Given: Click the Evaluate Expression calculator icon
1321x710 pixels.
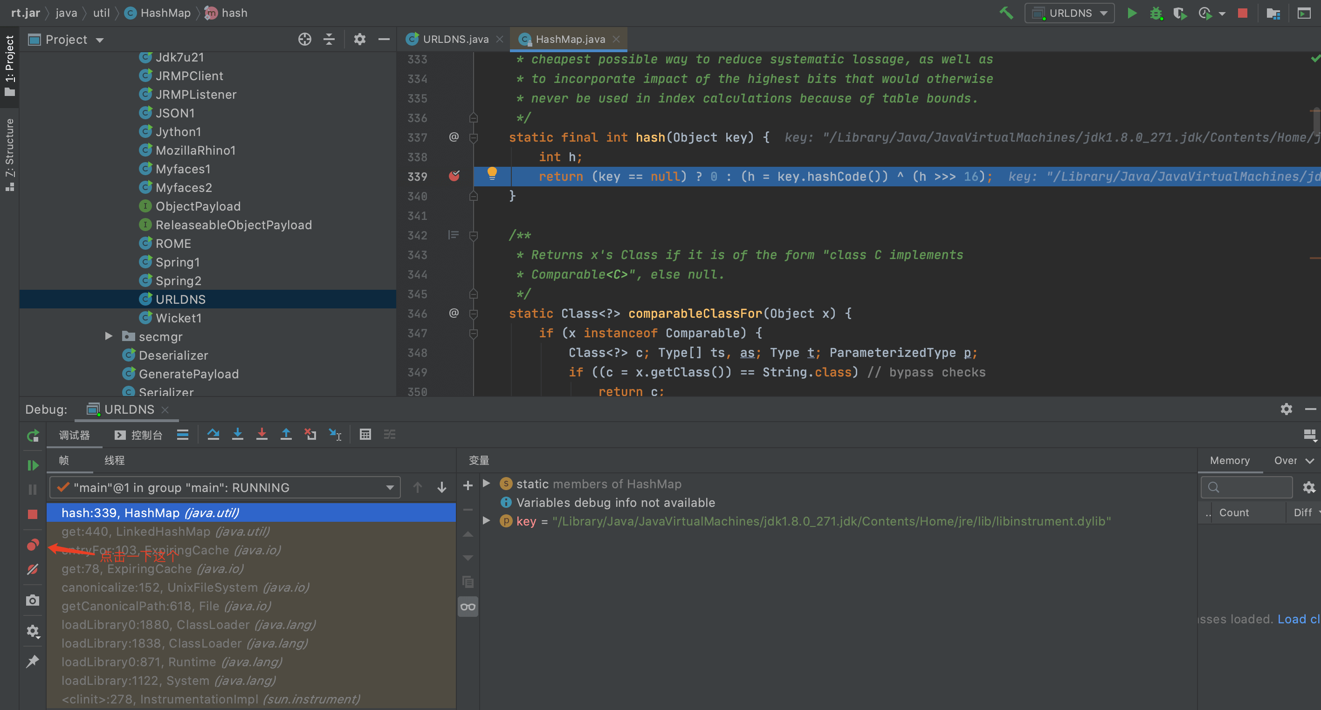Looking at the screenshot, I should point(365,435).
